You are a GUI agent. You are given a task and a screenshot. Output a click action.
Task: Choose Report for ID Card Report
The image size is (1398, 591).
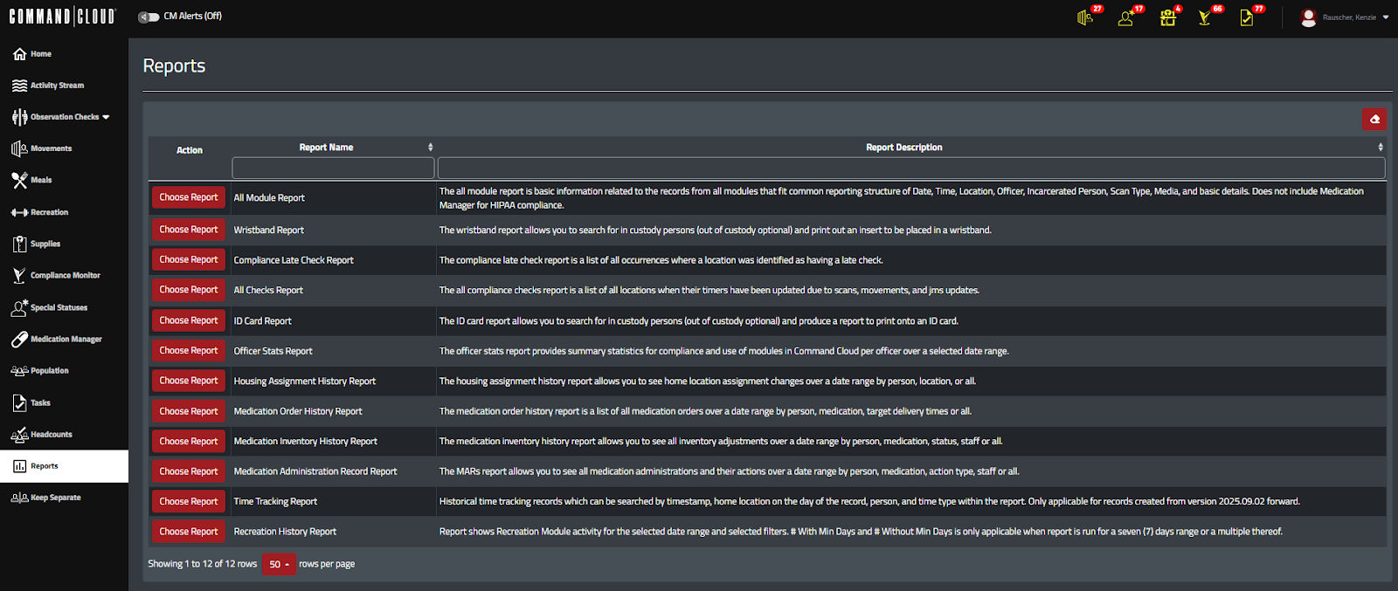tap(189, 320)
